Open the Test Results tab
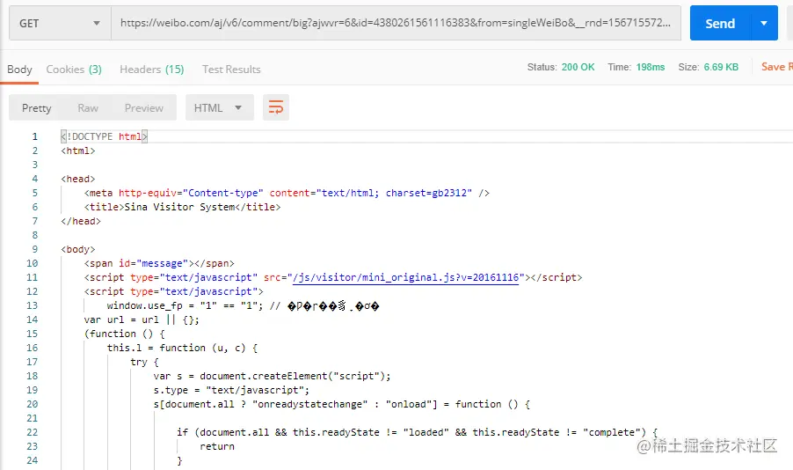 231,70
